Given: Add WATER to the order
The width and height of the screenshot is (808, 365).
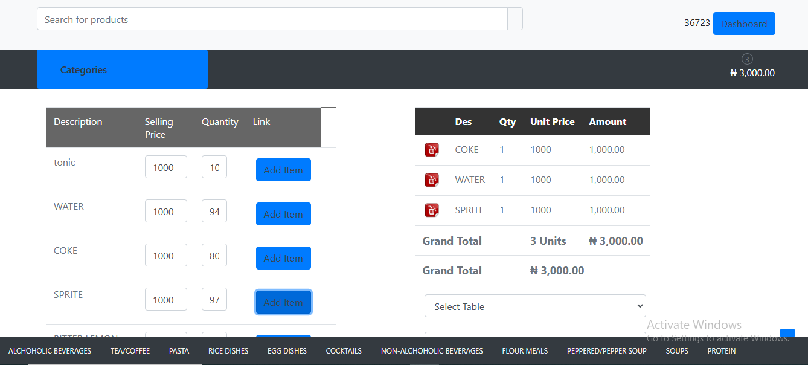Looking at the screenshot, I should click(283, 214).
